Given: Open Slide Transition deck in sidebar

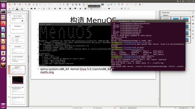Looking at the screenshot, I should coord(193,20).
